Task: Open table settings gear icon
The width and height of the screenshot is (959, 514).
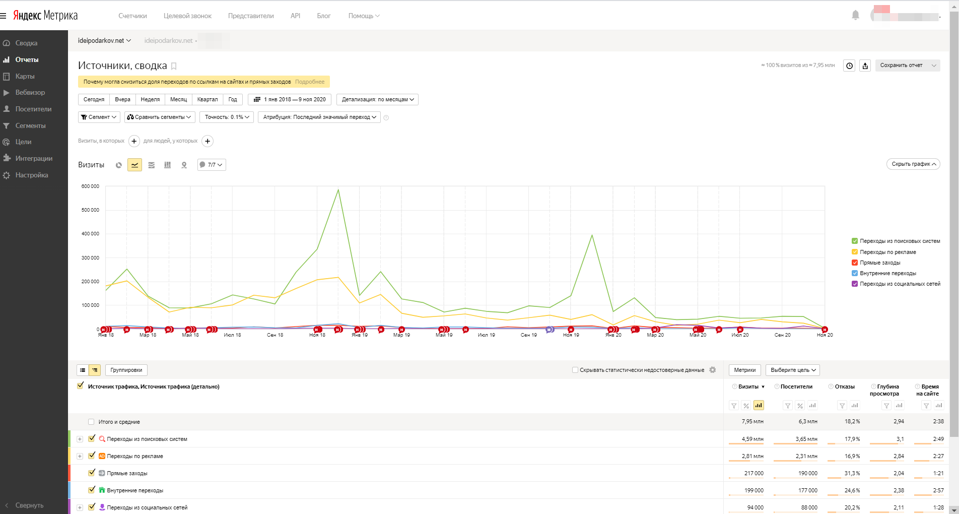Action: [x=713, y=370]
